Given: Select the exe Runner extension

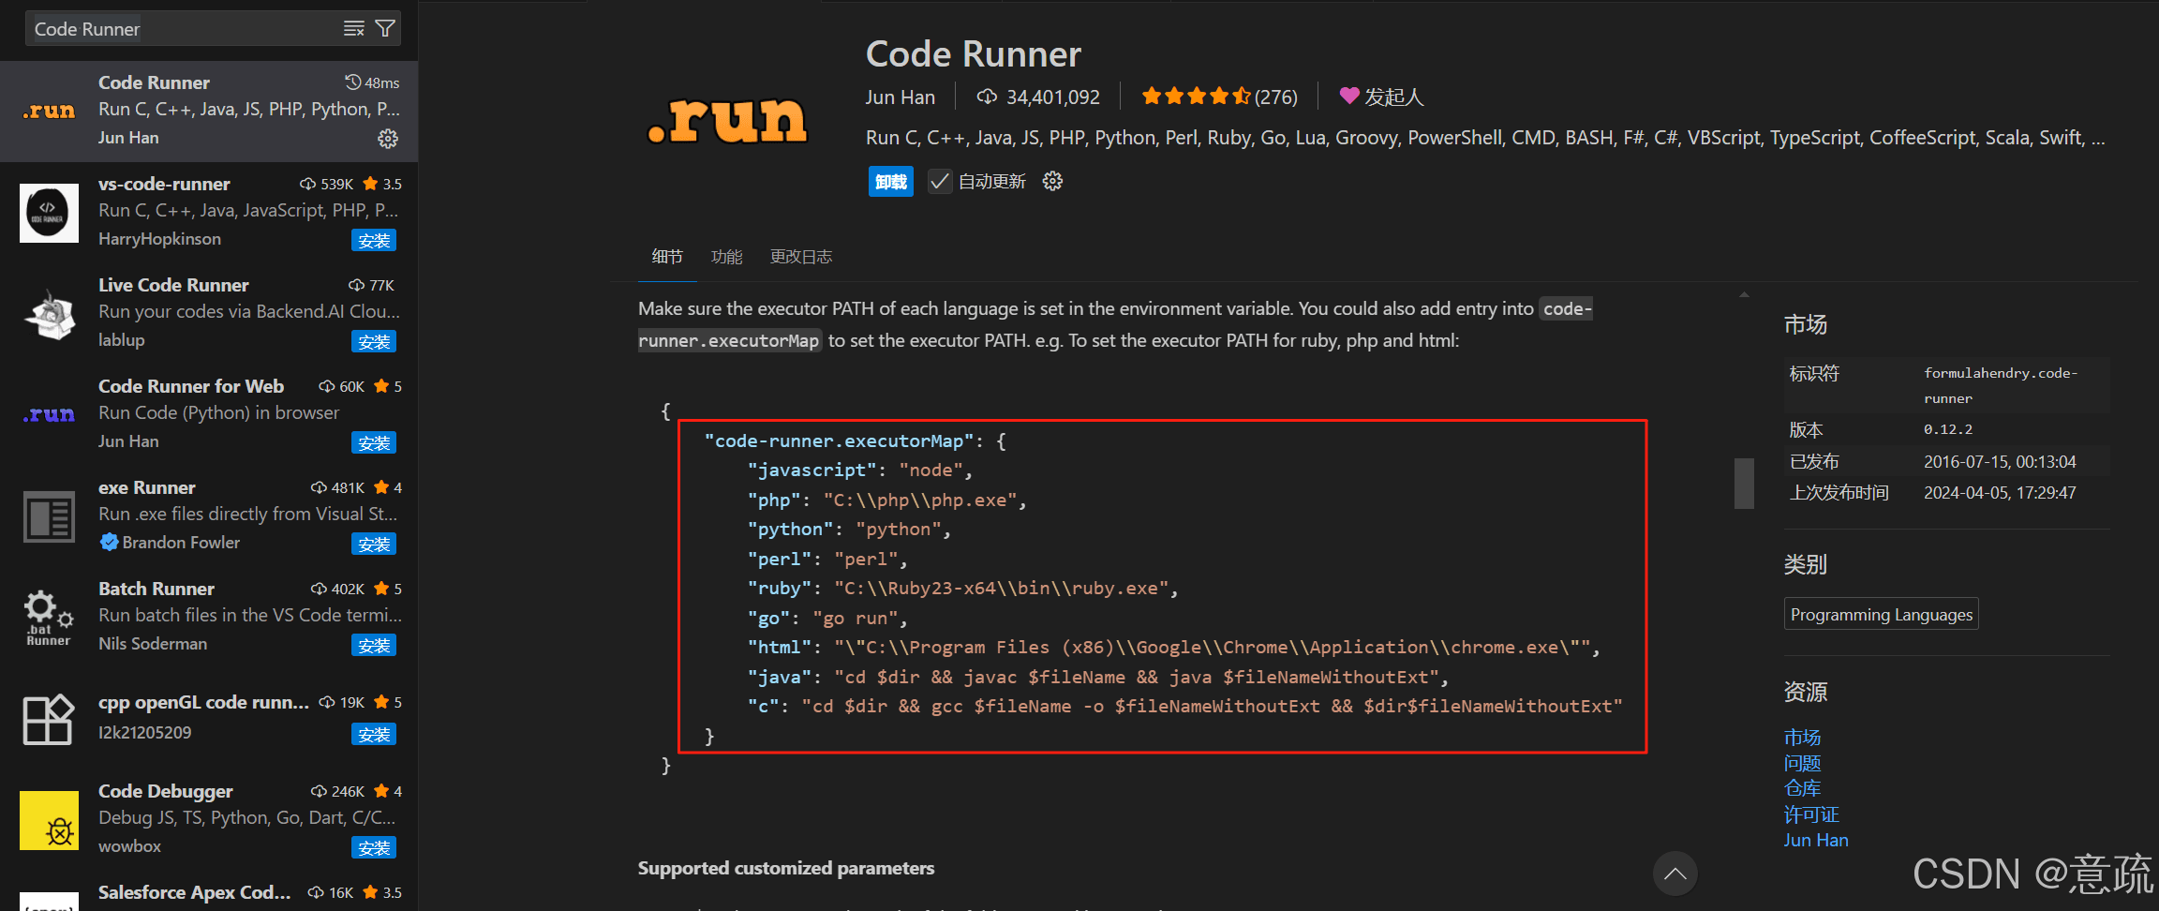Looking at the screenshot, I should [209, 515].
